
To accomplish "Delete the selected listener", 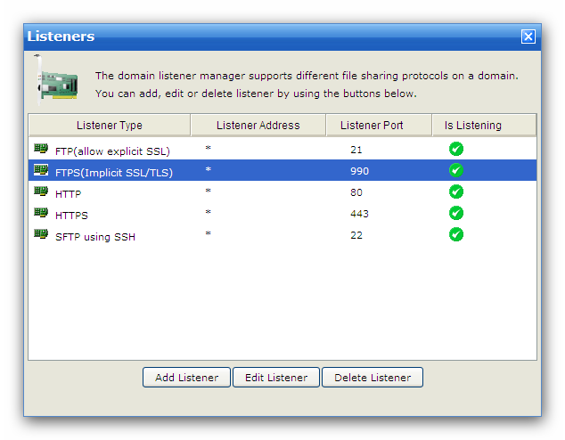I will coord(373,378).
